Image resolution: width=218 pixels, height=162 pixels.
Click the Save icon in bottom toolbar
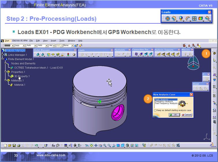click(x=14, y=146)
